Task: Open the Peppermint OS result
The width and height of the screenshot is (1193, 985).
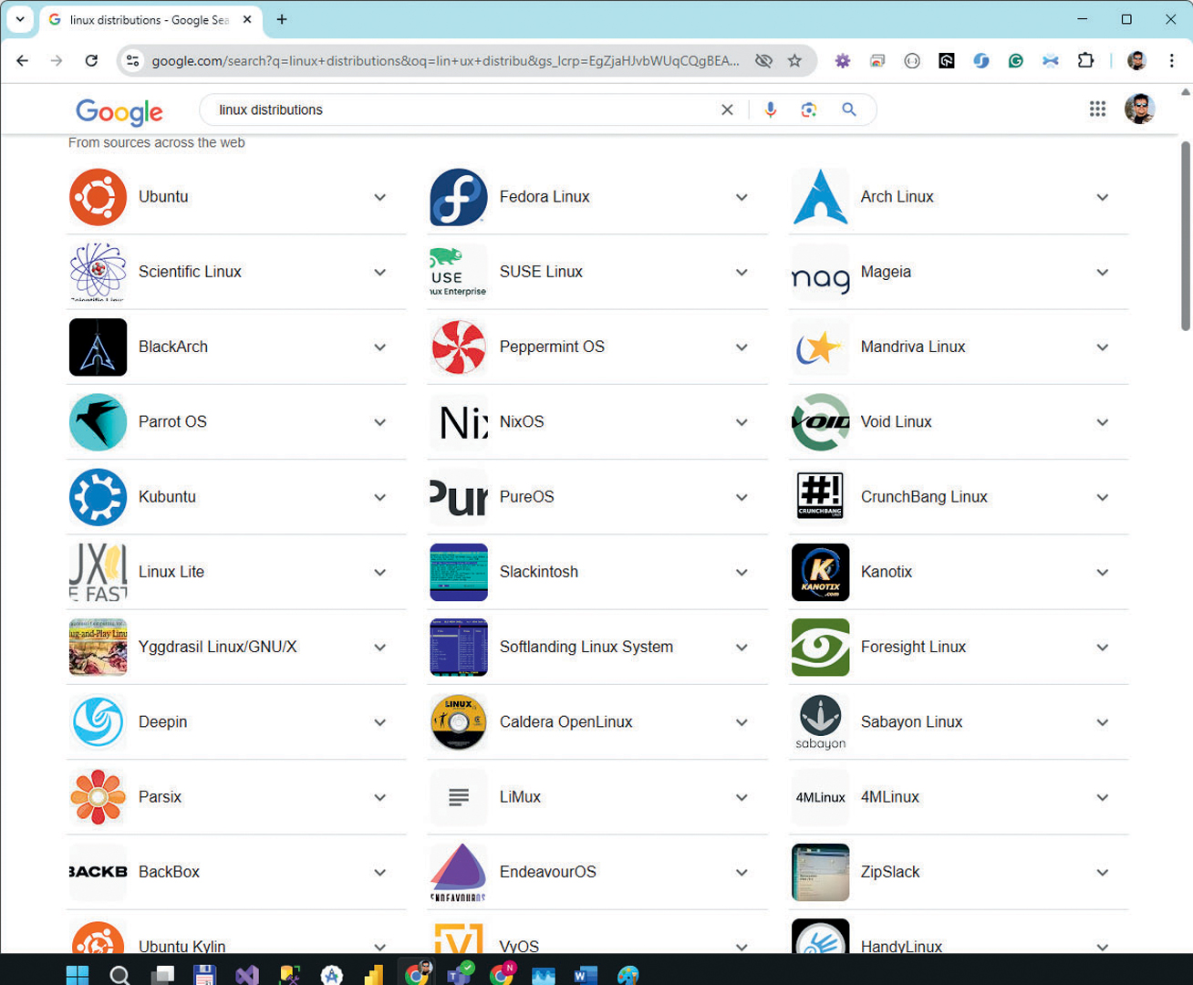Action: pos(552,347)
